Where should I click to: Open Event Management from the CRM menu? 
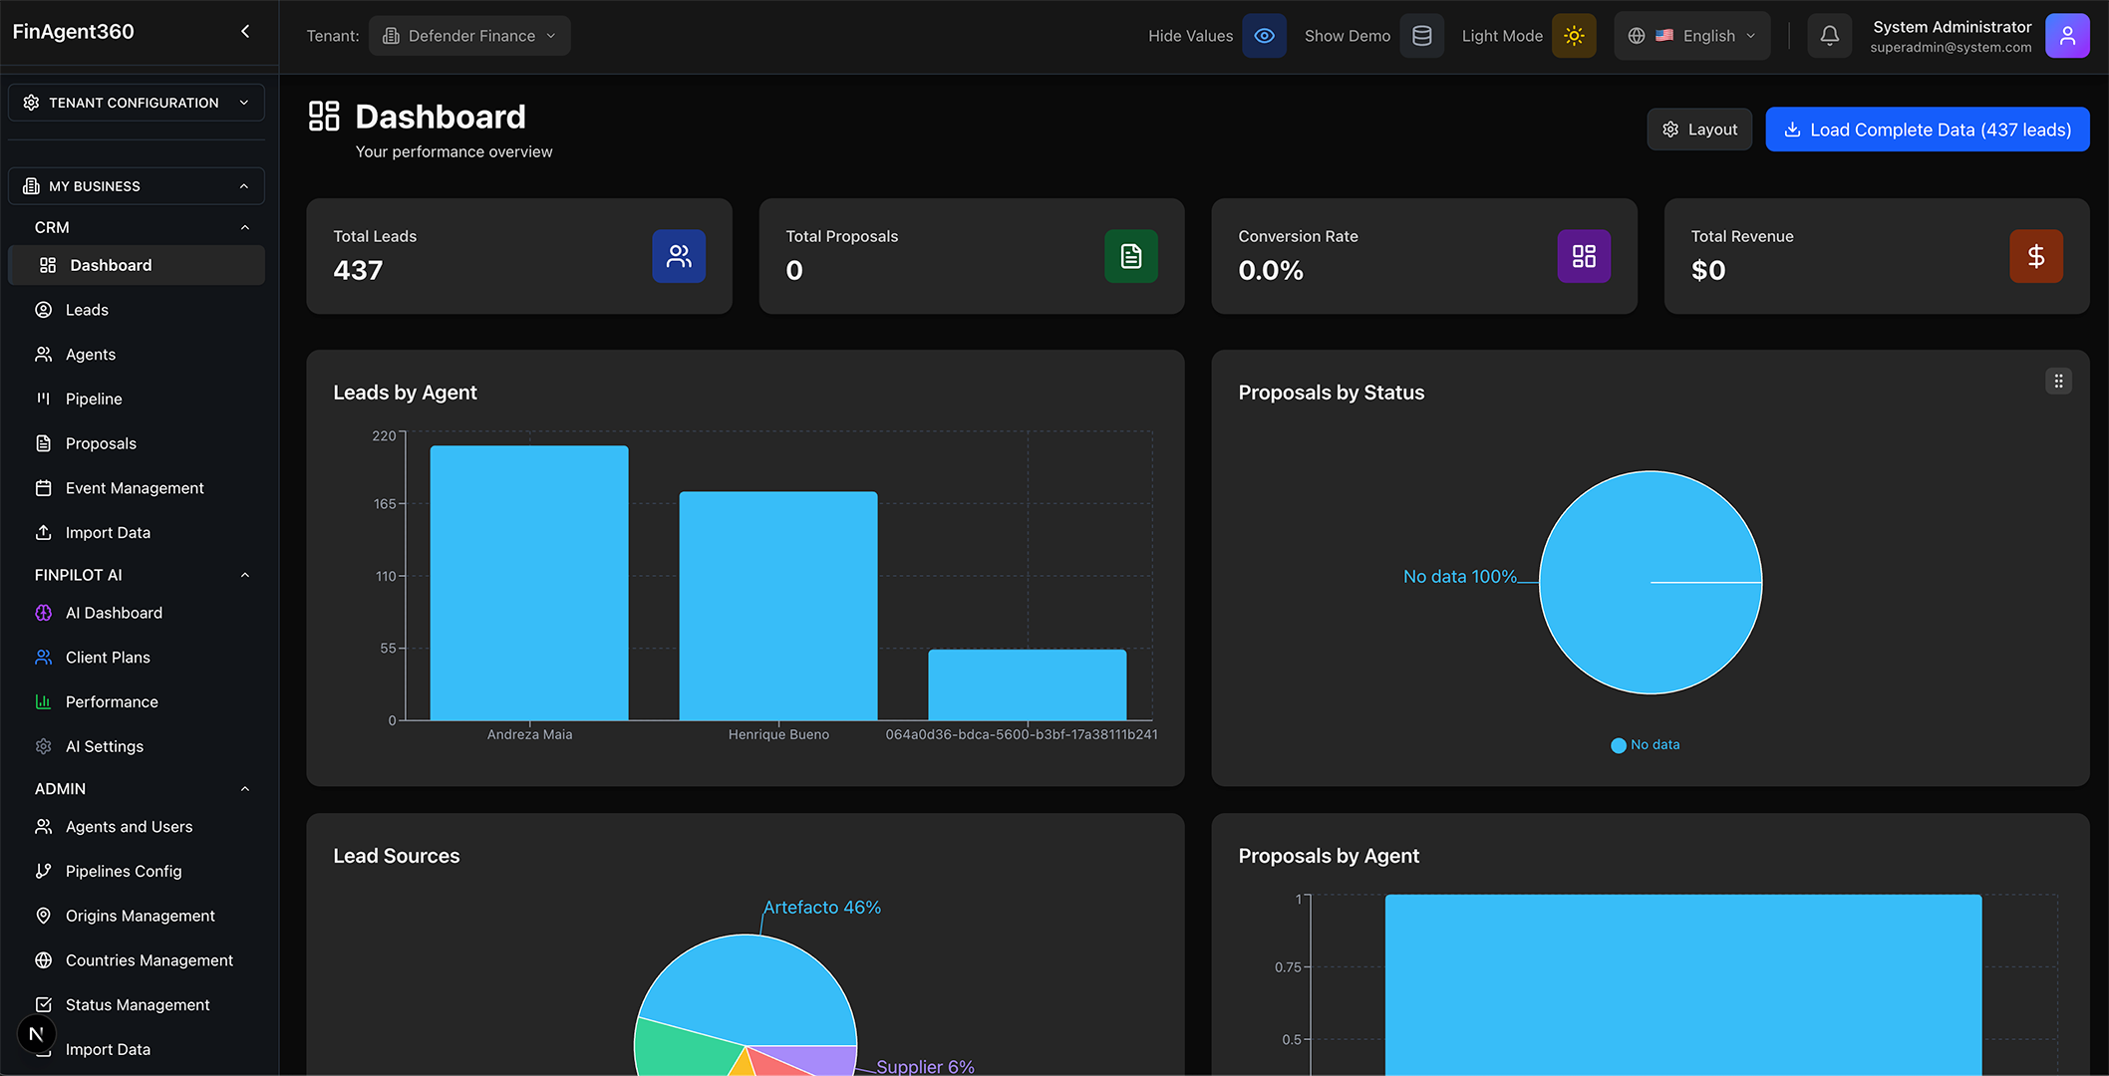click(x=133, y=487)
